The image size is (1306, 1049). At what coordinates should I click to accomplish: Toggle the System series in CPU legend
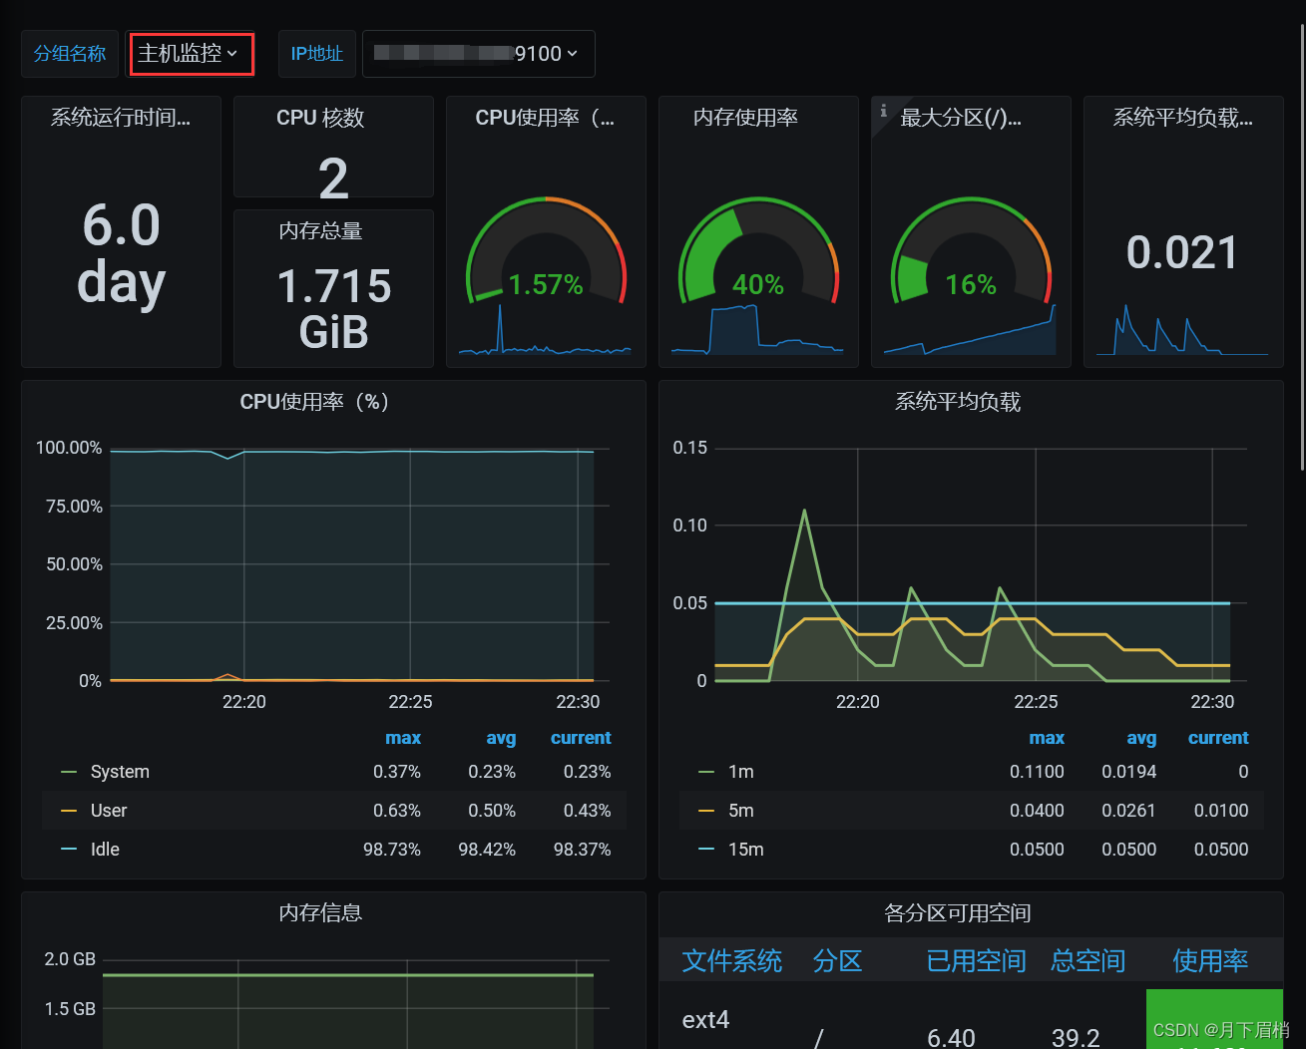tap(120, 772)
